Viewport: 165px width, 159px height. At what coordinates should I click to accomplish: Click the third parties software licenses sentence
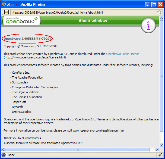[x=78, y=65]
